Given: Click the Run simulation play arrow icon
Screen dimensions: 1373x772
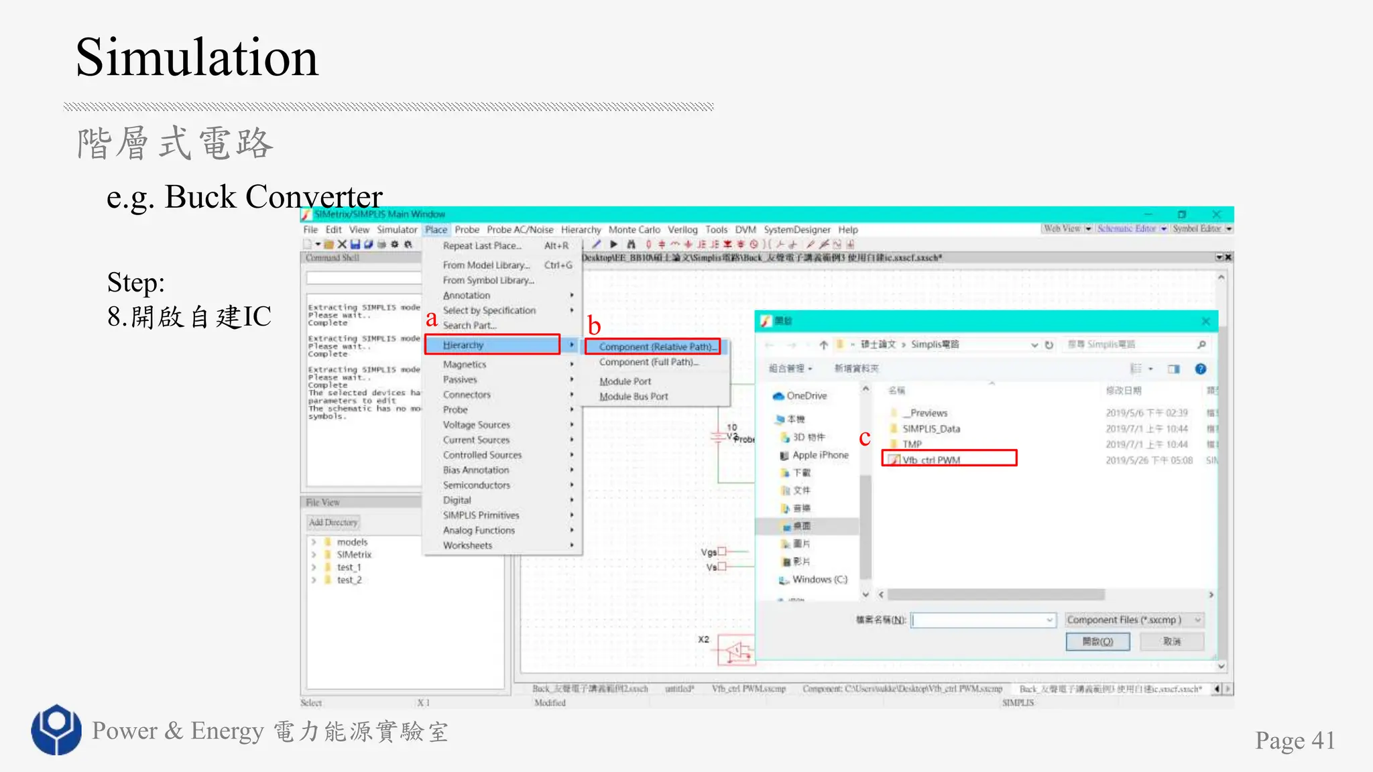Looking at the screenshot, I should [x=613, y=245].
